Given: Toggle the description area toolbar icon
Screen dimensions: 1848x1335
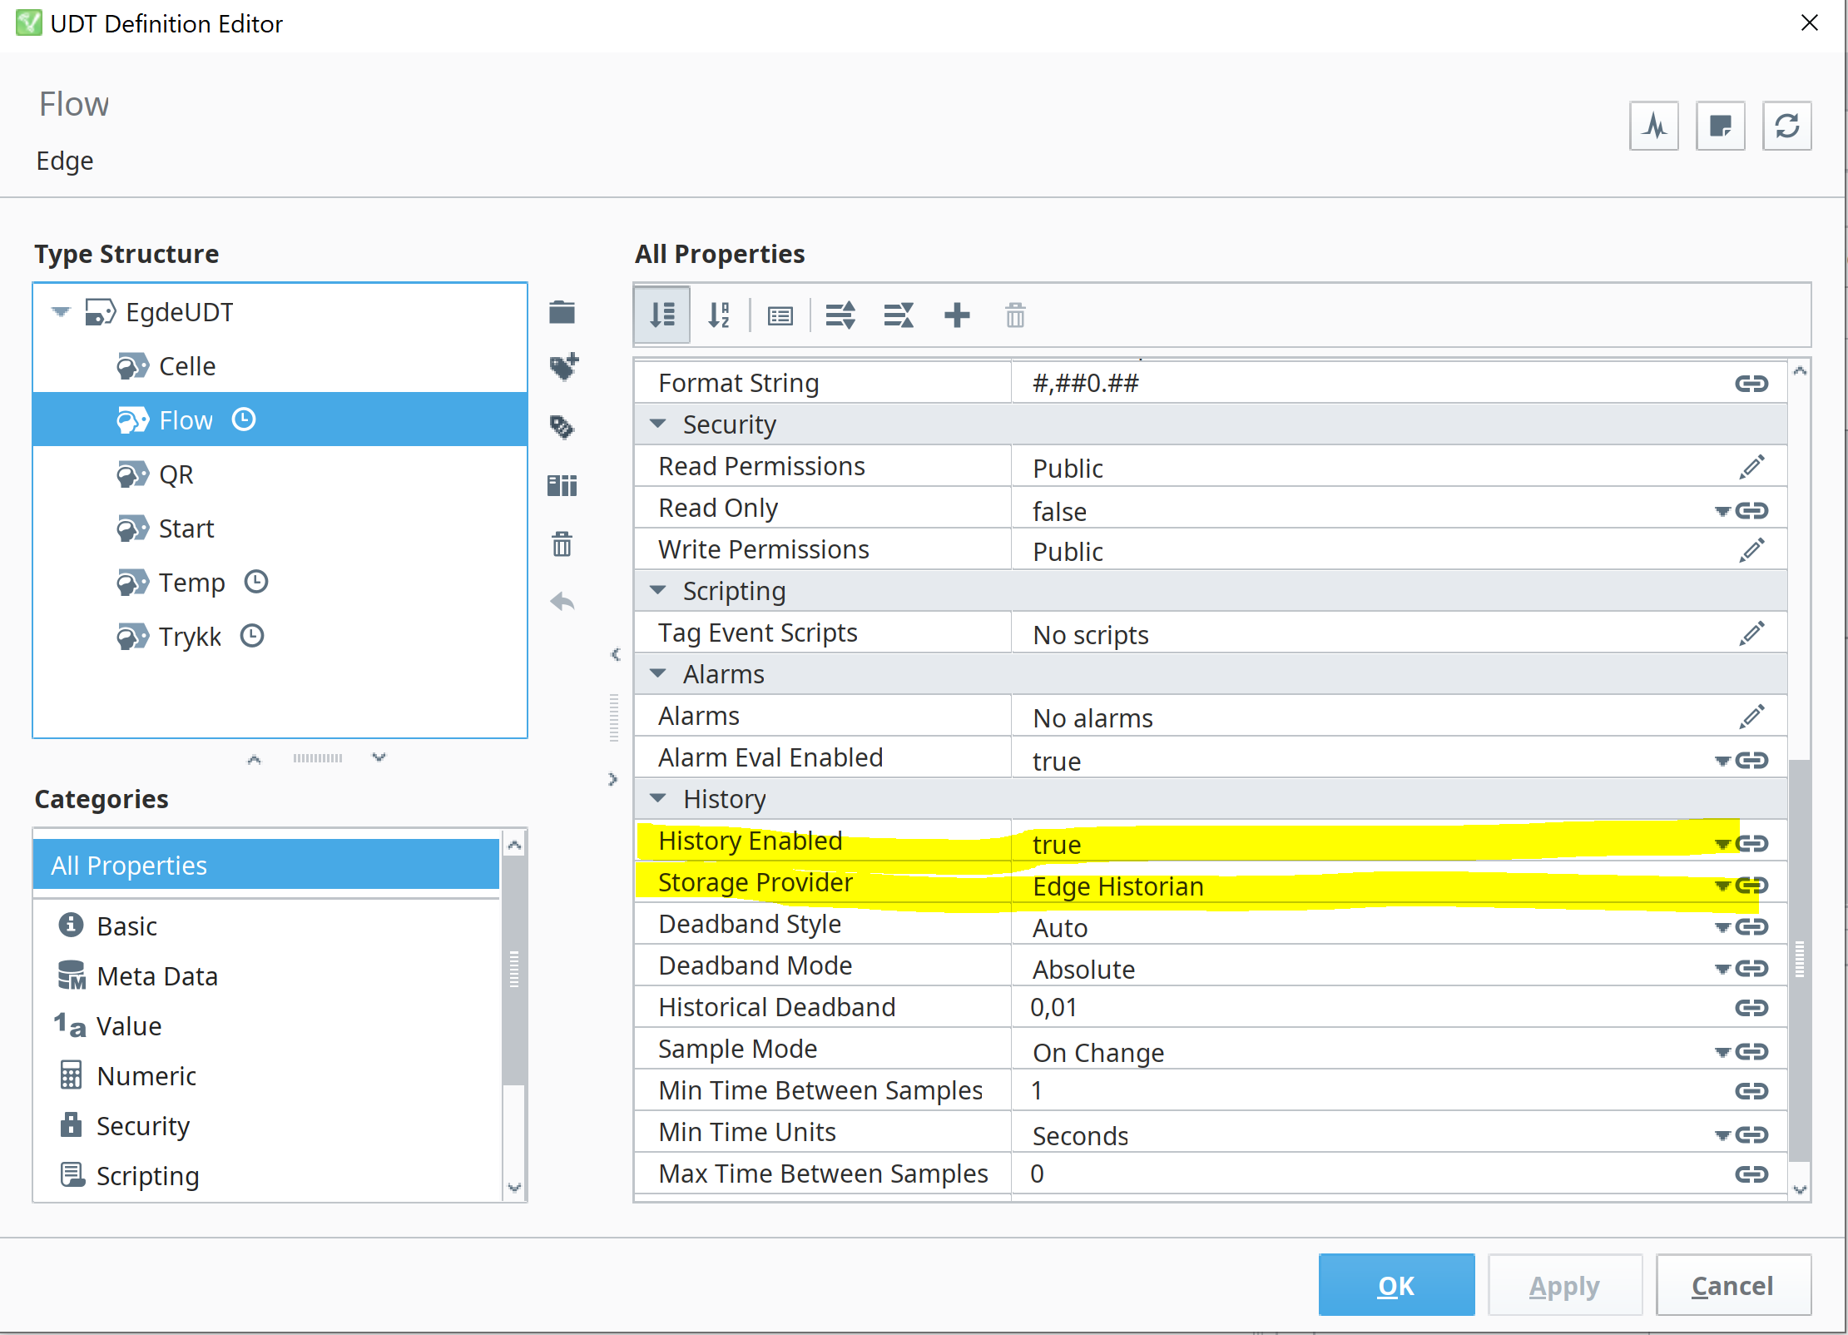Looking at the screenshot, I should (780, 315).
